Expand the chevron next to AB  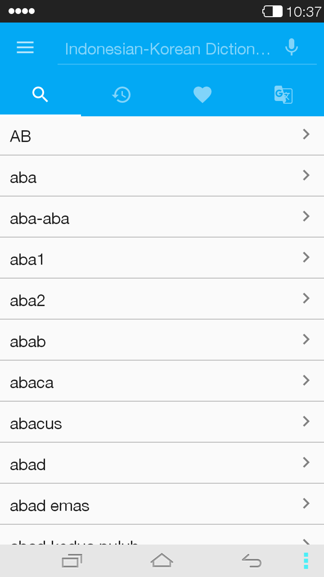(x=306, y=134)
